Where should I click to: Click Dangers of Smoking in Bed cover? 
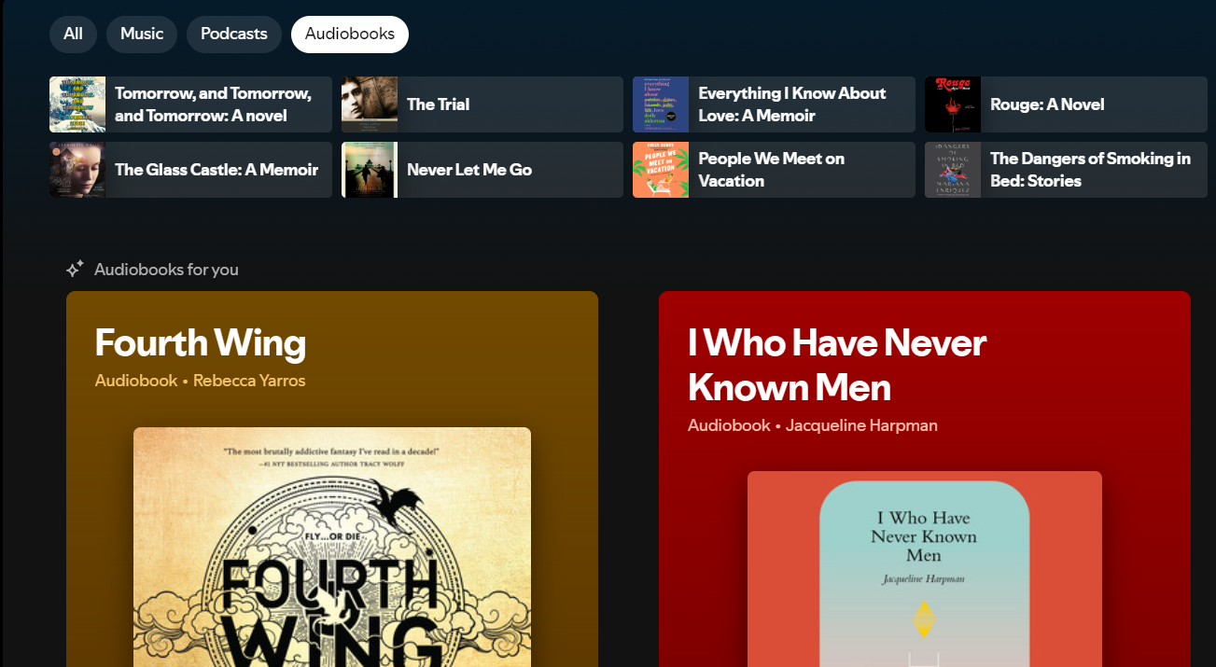click(x=953, y=170)
